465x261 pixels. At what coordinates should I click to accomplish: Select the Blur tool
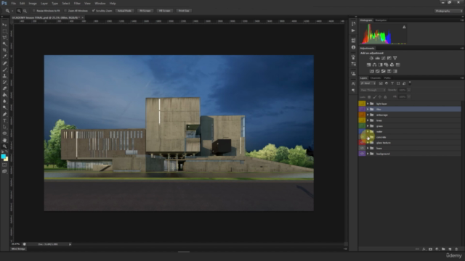click(x=4, y=101)
